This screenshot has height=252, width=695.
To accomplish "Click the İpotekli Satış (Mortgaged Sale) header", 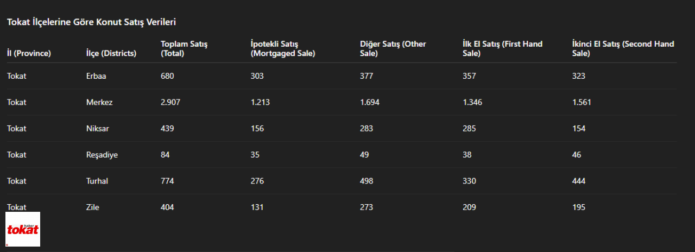I will point(283,49).
